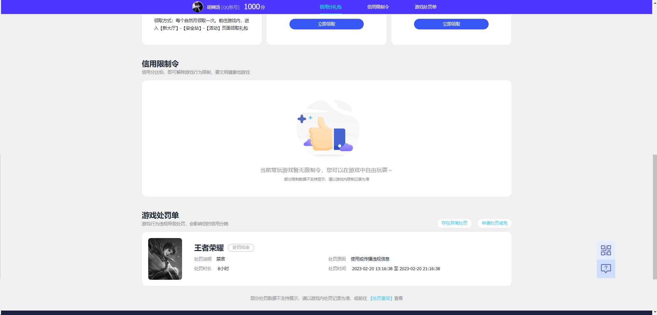Open the 【处罚查询】 link
Image resolution: width=657 pixels, height=315 pixels.
(x=381, y=298)
